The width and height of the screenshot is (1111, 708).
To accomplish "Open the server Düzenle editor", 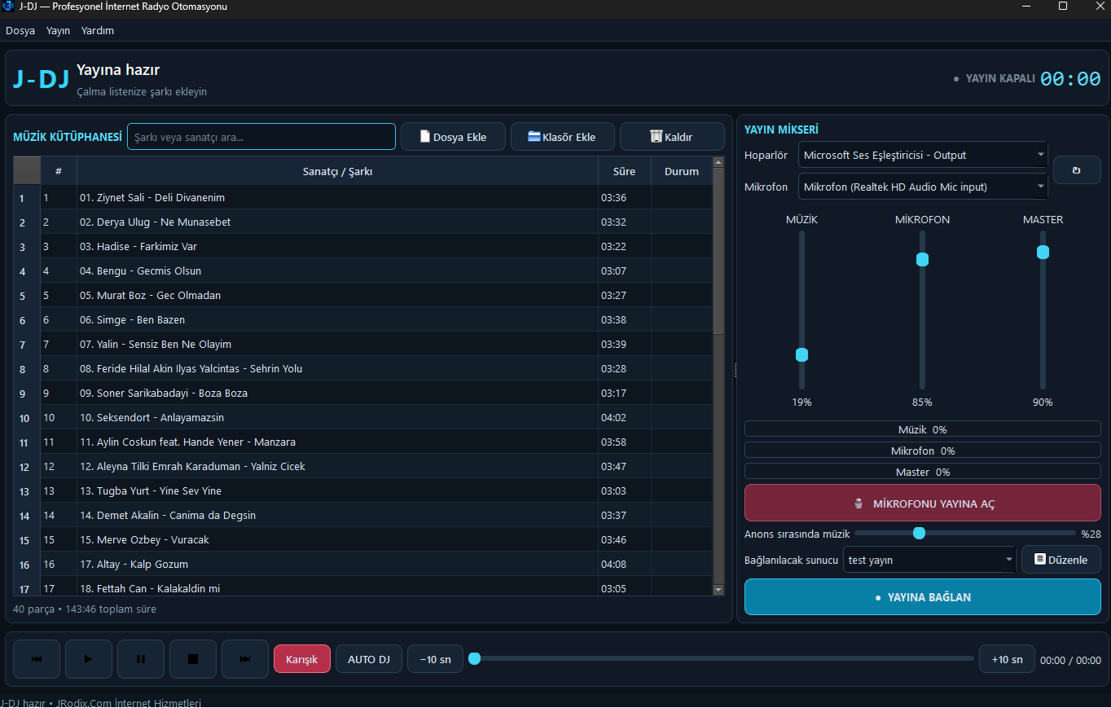I will pos(1061,560).
